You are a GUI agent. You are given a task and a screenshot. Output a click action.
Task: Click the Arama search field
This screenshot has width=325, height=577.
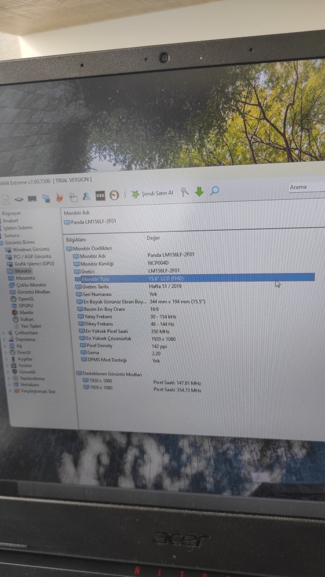coord(306,187)
